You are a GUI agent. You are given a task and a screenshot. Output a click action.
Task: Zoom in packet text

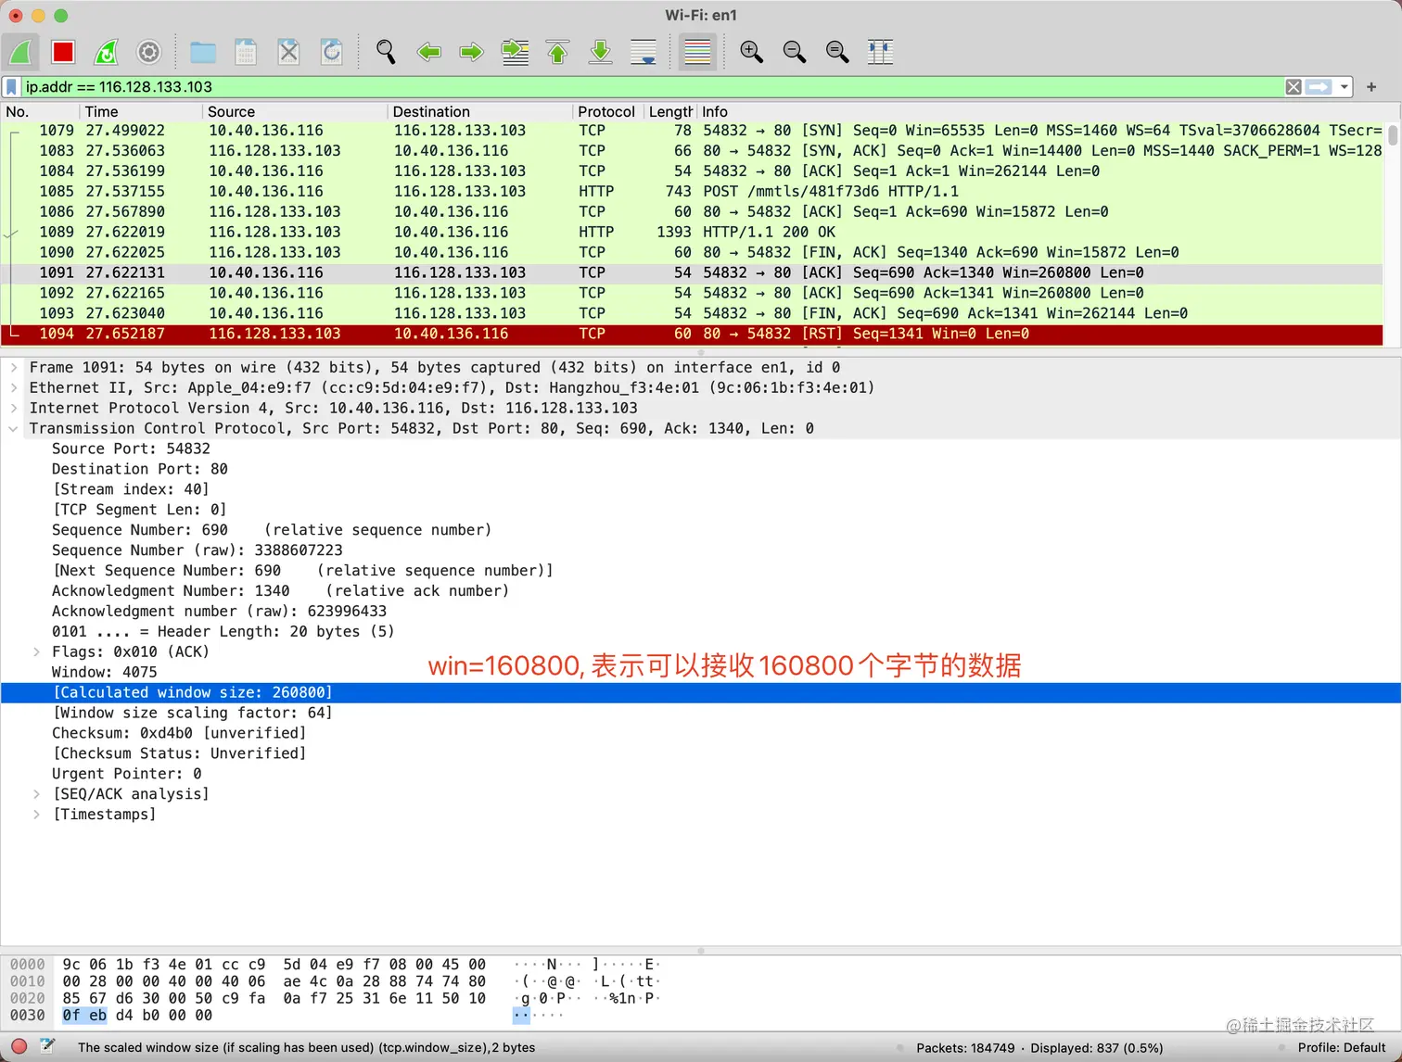[751, 52]
